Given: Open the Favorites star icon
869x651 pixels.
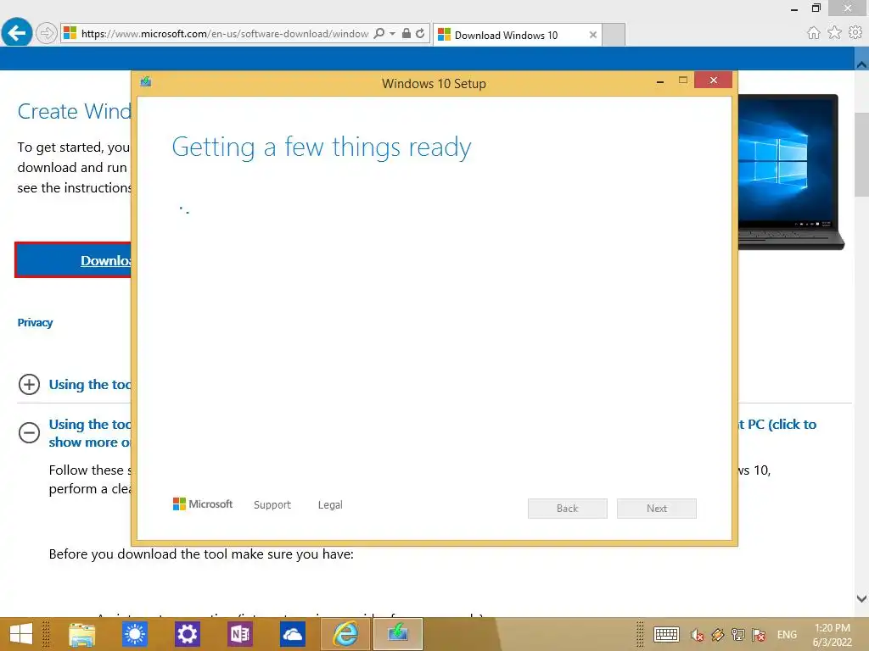Looking at the screenshot, I should [x=834, y=33].
